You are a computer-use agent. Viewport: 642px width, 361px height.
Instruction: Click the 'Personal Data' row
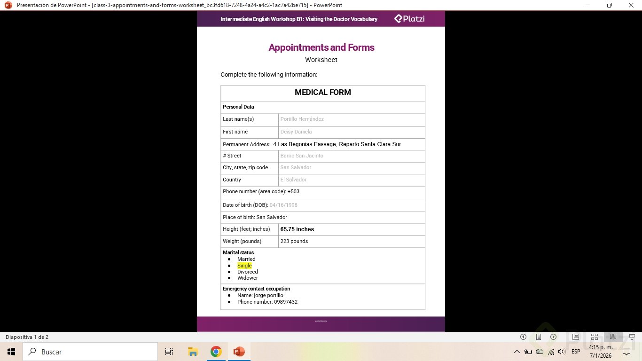[x=323, y=107]
